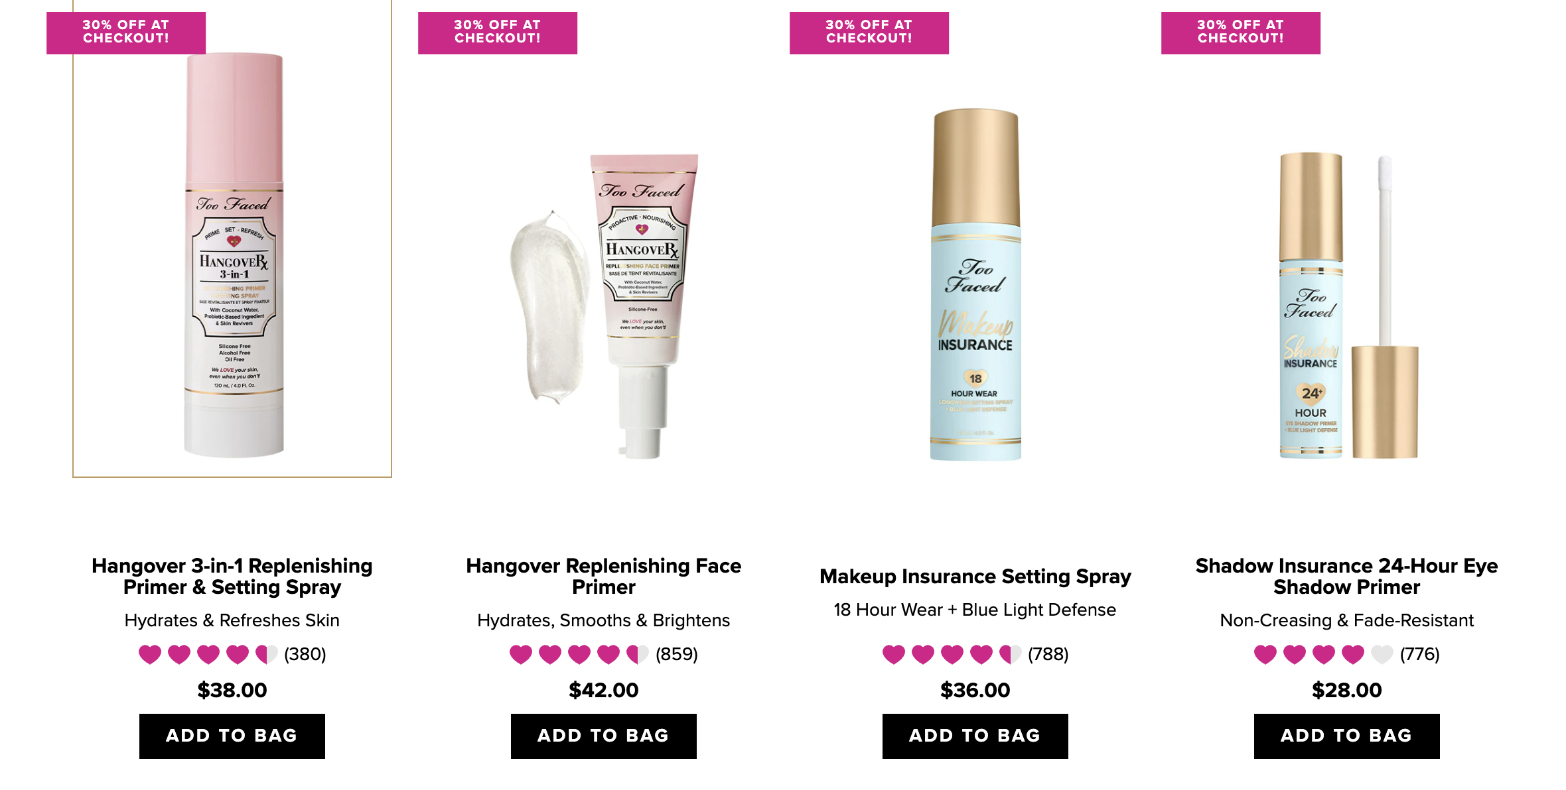Click the $42.00 price of face primer
Screen dimensions: 1566x790
point(604,690)
